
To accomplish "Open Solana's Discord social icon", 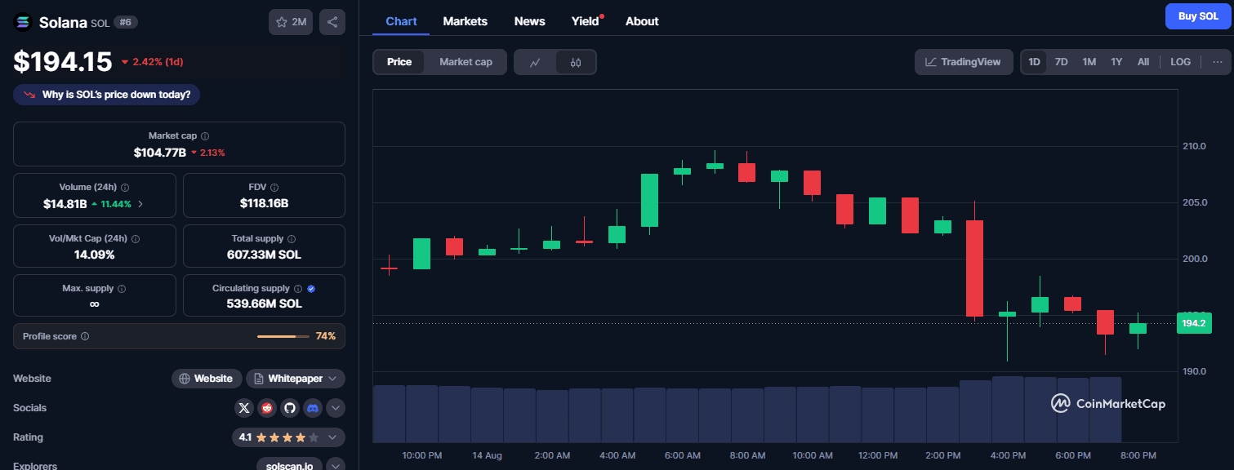I will click(x=312, y=408).
